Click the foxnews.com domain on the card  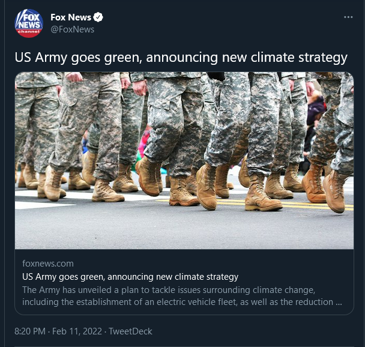coord(48,264)
